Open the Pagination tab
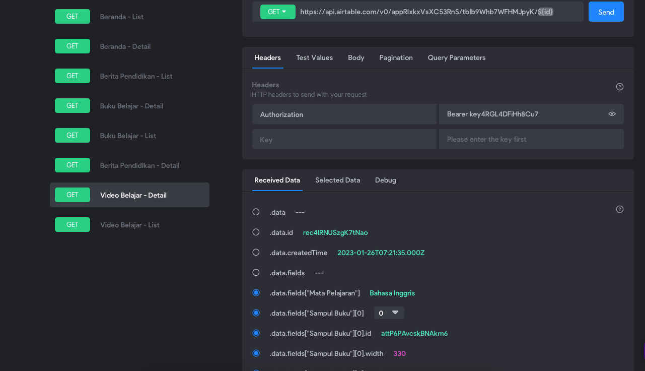Image resolution: width=645 pixels, height=371 pixels. (x=396, y=57)
